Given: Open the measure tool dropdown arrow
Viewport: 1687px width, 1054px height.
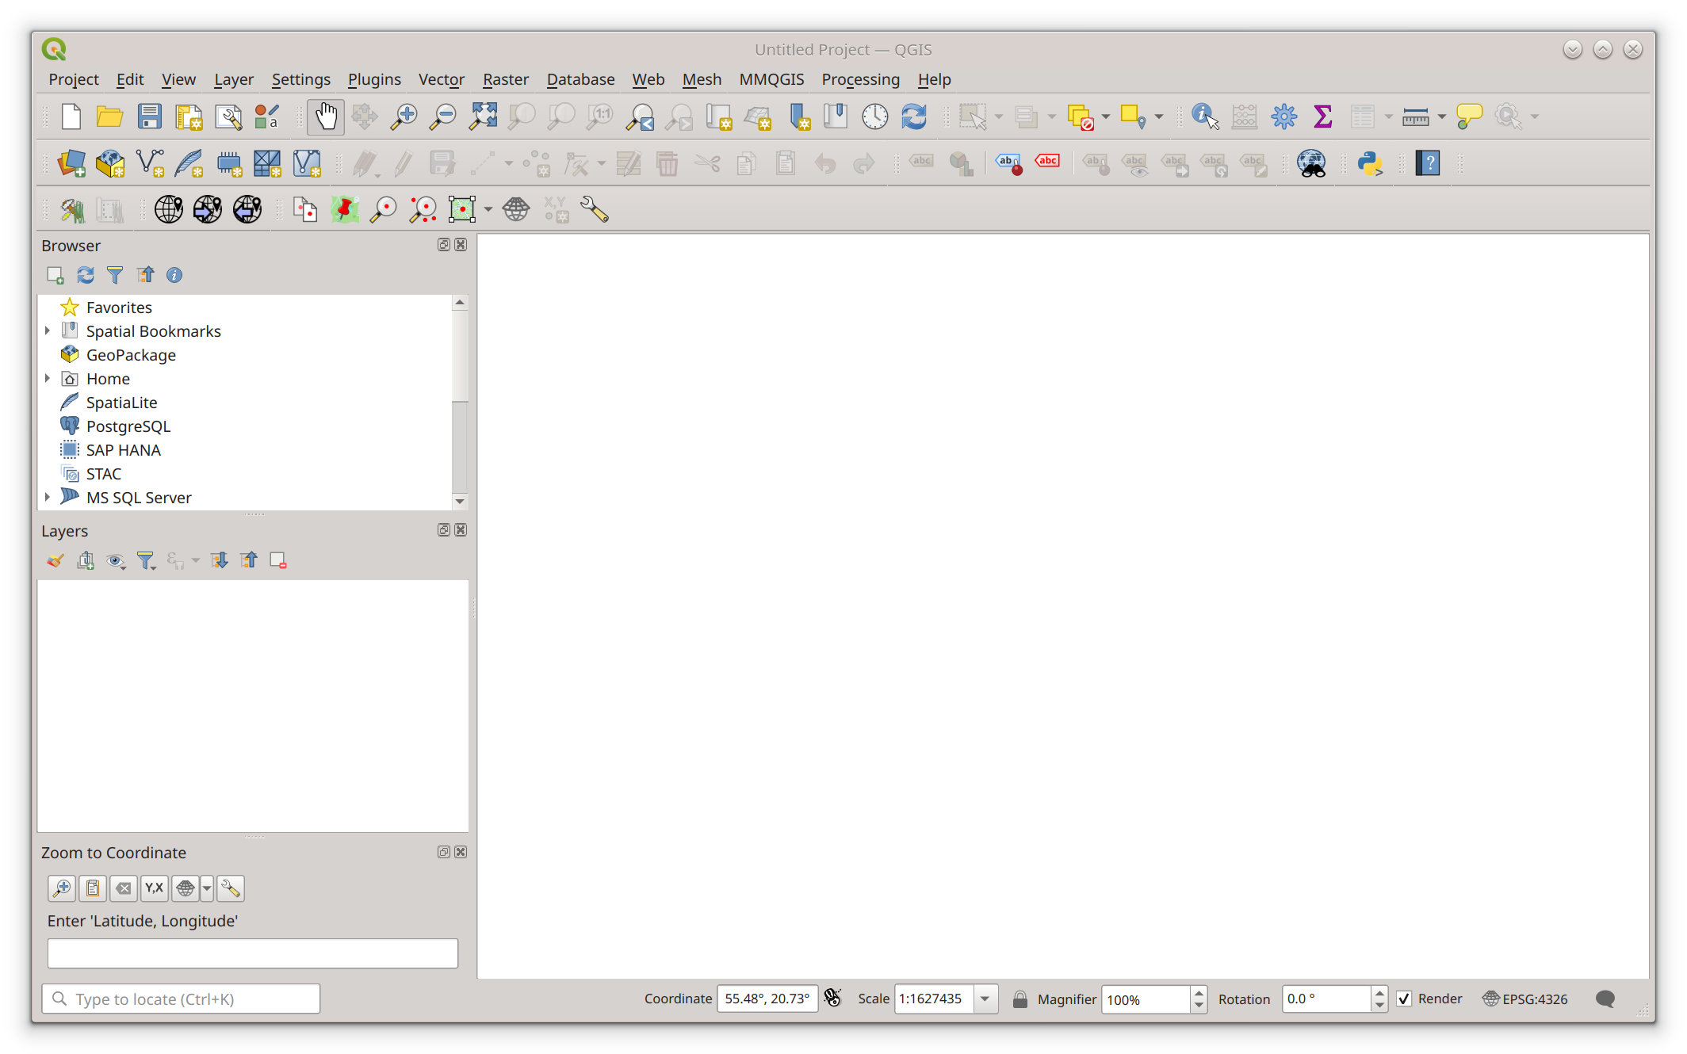Looking at the screenshot, I should click(x=1442, y=116).
